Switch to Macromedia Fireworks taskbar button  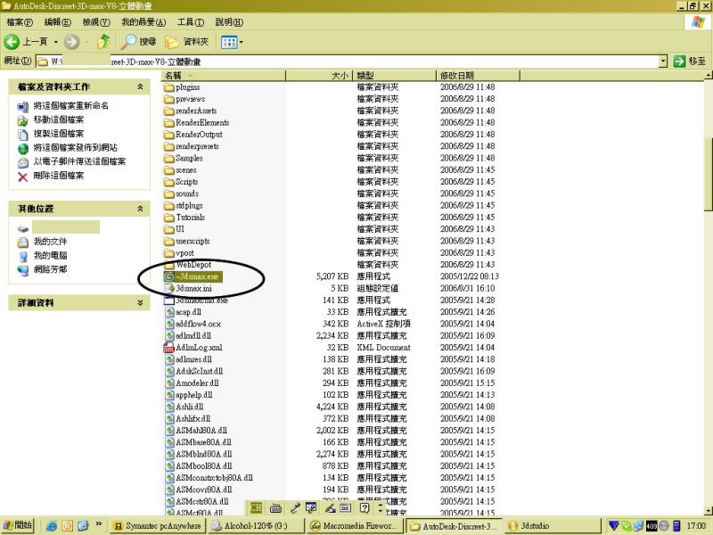355,525
